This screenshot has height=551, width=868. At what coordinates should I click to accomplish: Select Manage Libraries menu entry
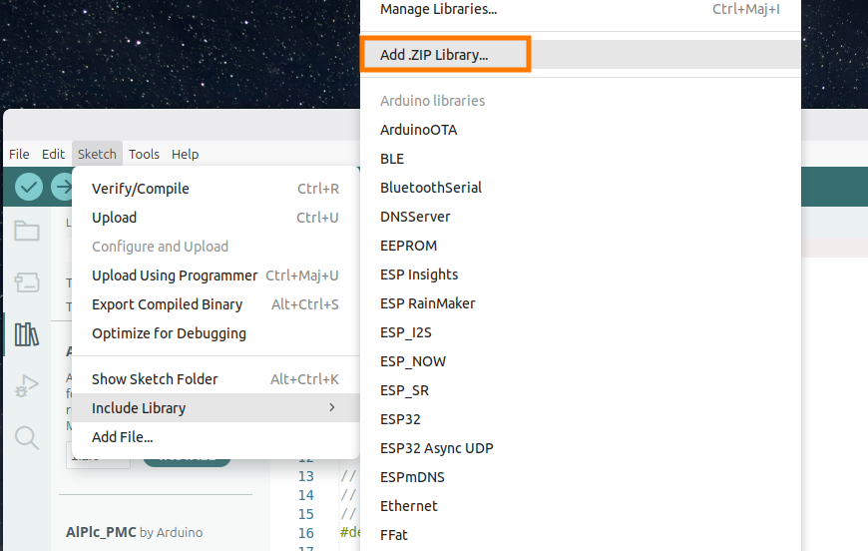(438, 10)
